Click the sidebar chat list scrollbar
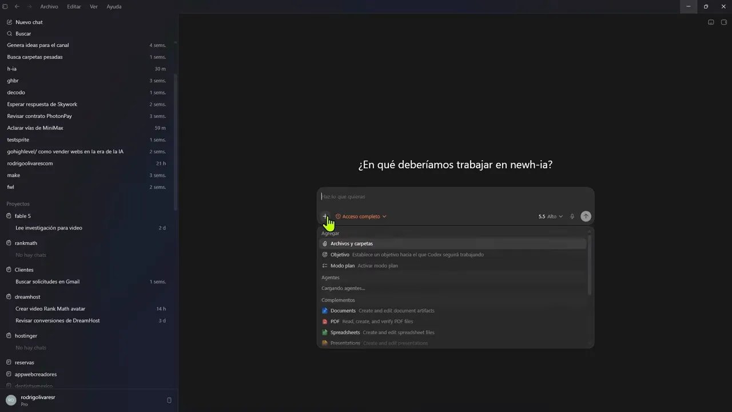The width and height of the screenshot is (732, 412). click(x=176, y=142)
